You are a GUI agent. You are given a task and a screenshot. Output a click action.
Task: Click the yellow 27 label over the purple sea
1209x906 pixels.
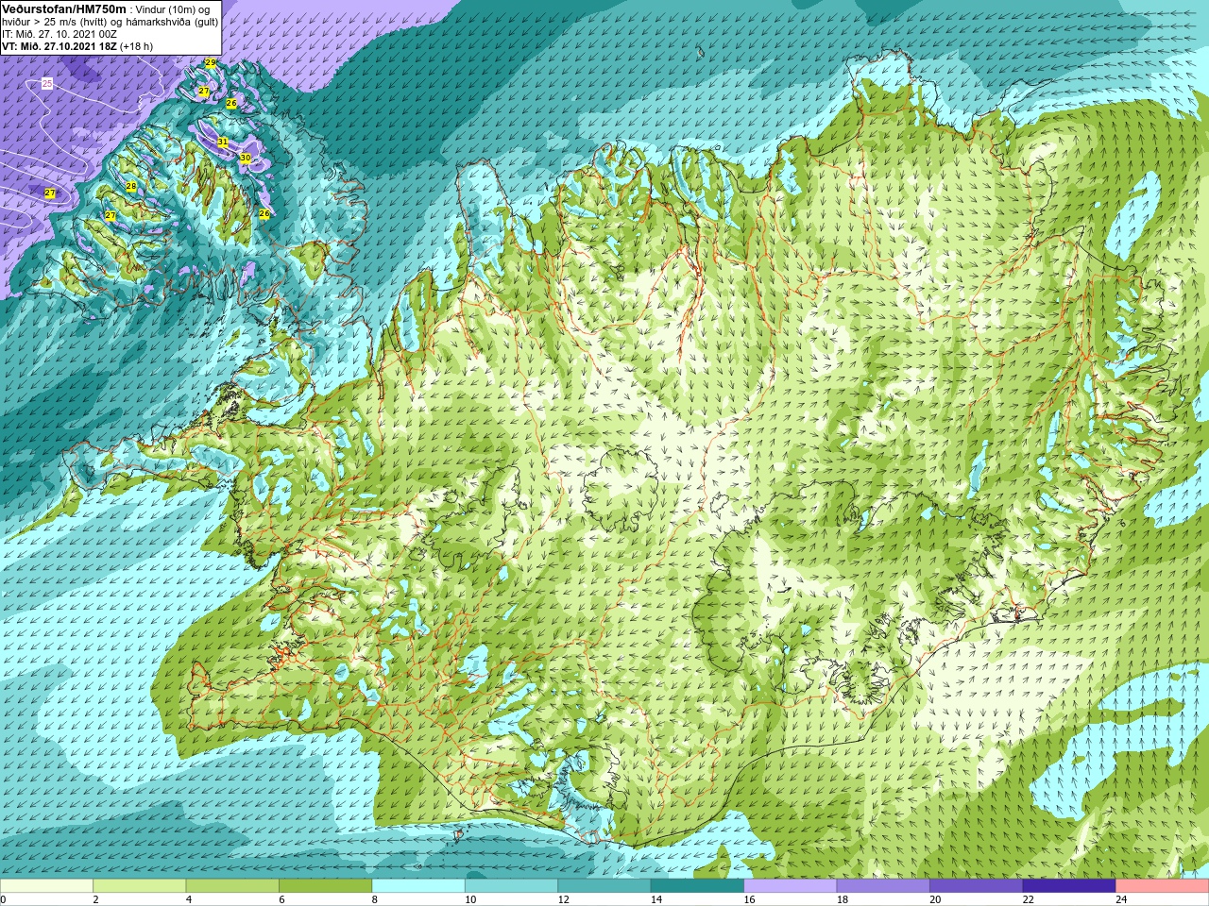[x=50, y=193]
